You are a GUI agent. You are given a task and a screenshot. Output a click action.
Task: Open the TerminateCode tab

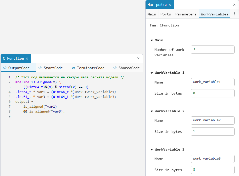tap(90, 68)
